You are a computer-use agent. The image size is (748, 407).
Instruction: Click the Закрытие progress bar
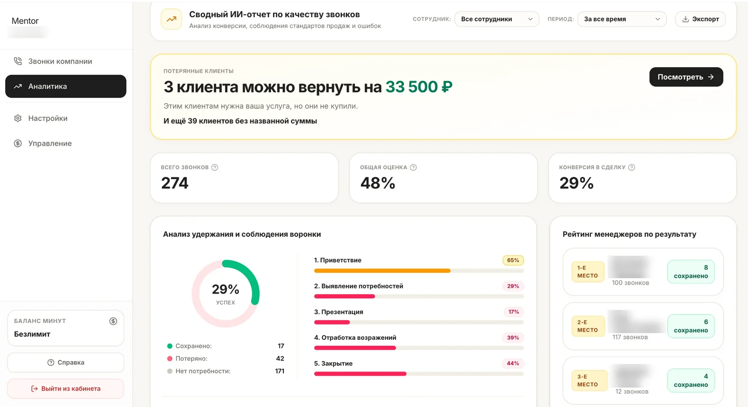point(419,374)
